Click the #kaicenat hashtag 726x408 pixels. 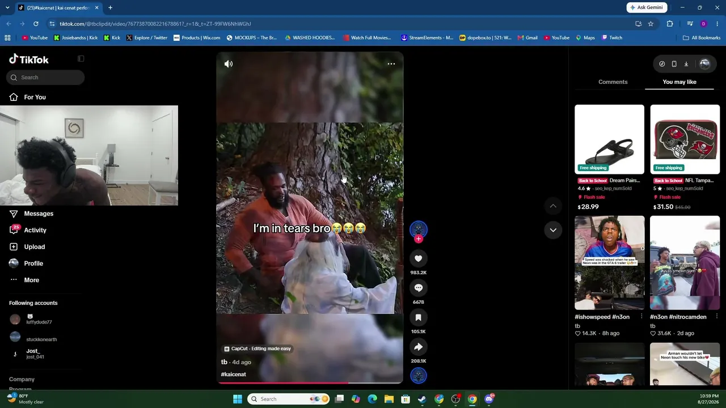(x=233, y=375)
